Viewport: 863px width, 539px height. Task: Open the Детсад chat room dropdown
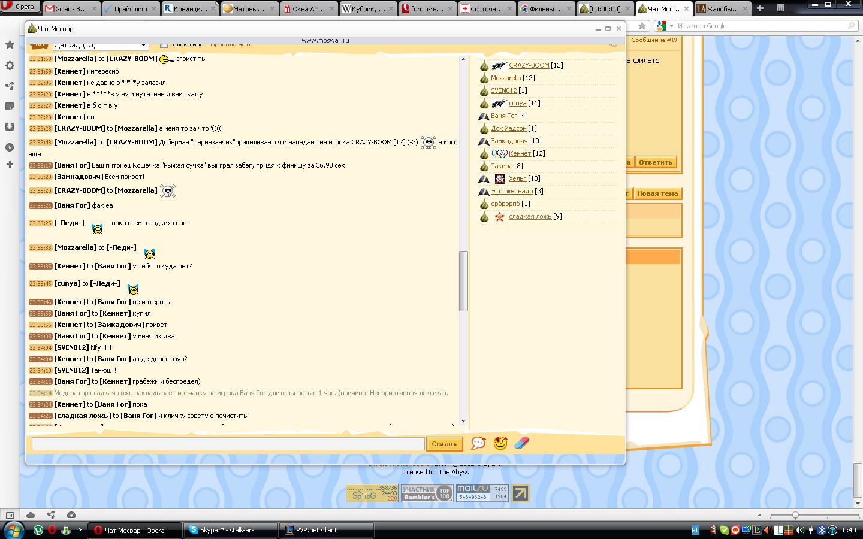[99, 45]
